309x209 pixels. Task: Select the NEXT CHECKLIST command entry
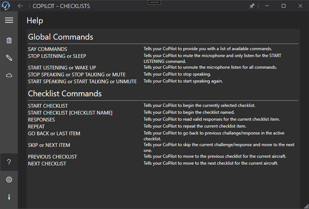48,164
